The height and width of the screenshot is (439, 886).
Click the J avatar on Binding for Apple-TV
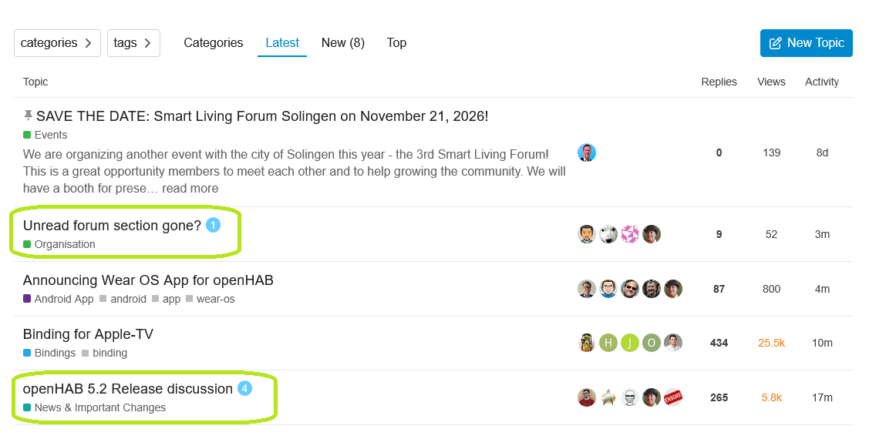point(629,343)
